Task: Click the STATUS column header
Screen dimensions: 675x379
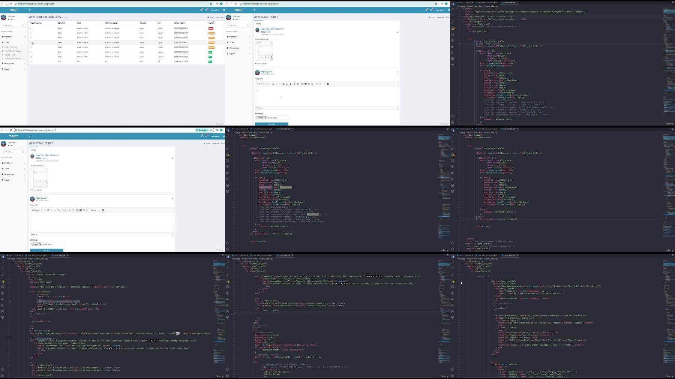Action: (x=211, y=23)
